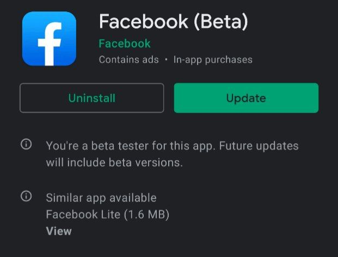Select the Facebook (Beta) app title
This screenshot has height=257, width=338.
173,21
